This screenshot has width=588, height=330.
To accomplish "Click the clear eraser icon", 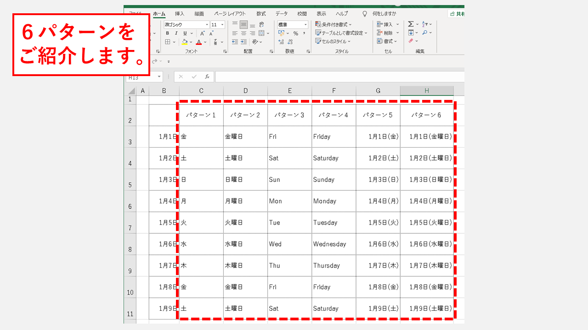I will point(411,41).
